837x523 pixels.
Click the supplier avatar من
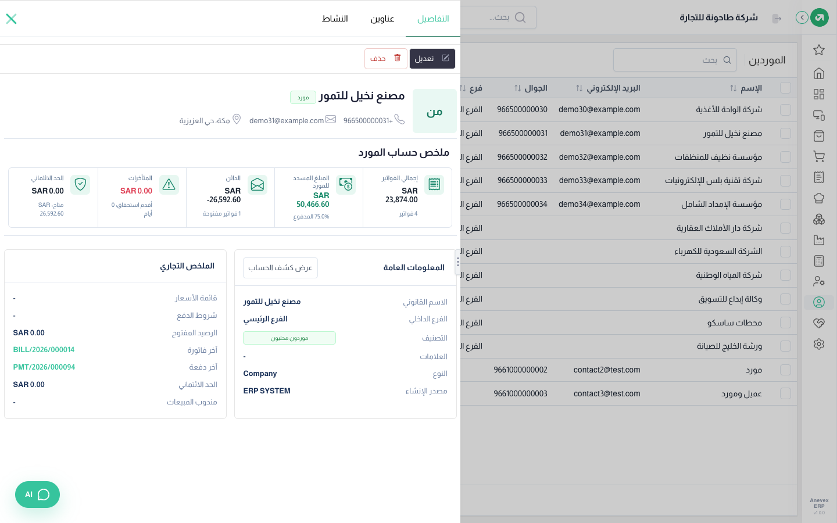(435, 111)
